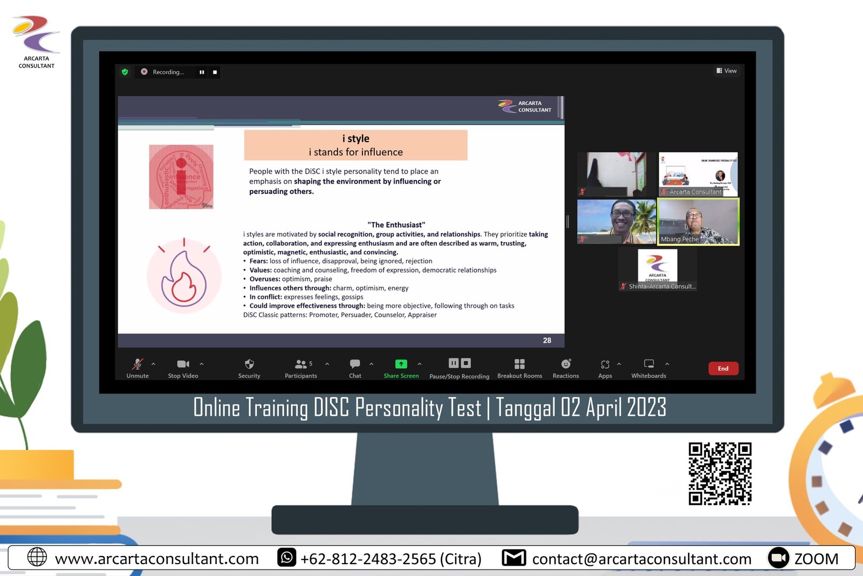Click the encryption green shield icon
The width and height of the screenshot is (863, 576).
click(x=125, y=72)
